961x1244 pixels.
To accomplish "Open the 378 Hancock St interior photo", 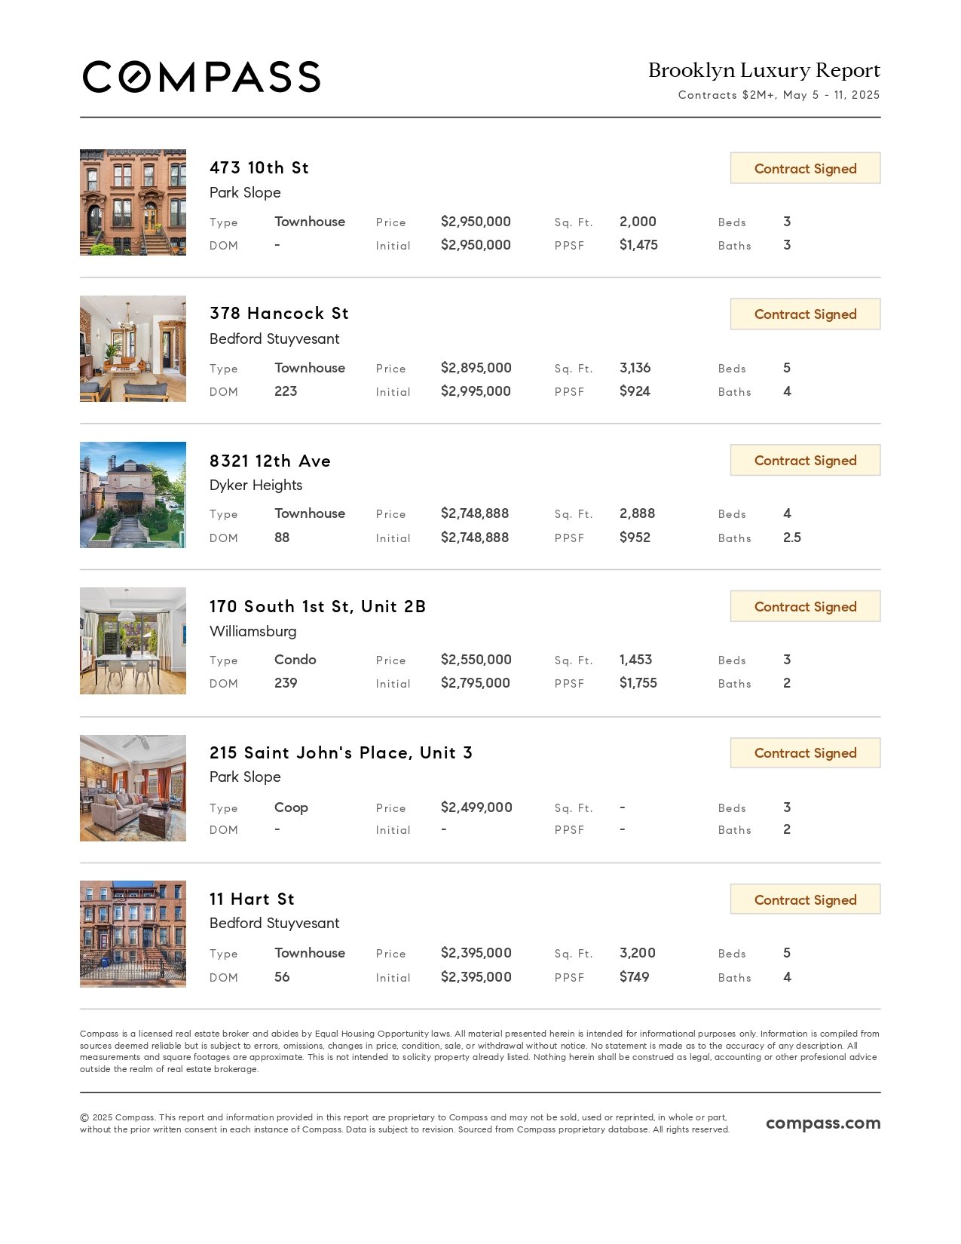I will click(x=133, y=348).
